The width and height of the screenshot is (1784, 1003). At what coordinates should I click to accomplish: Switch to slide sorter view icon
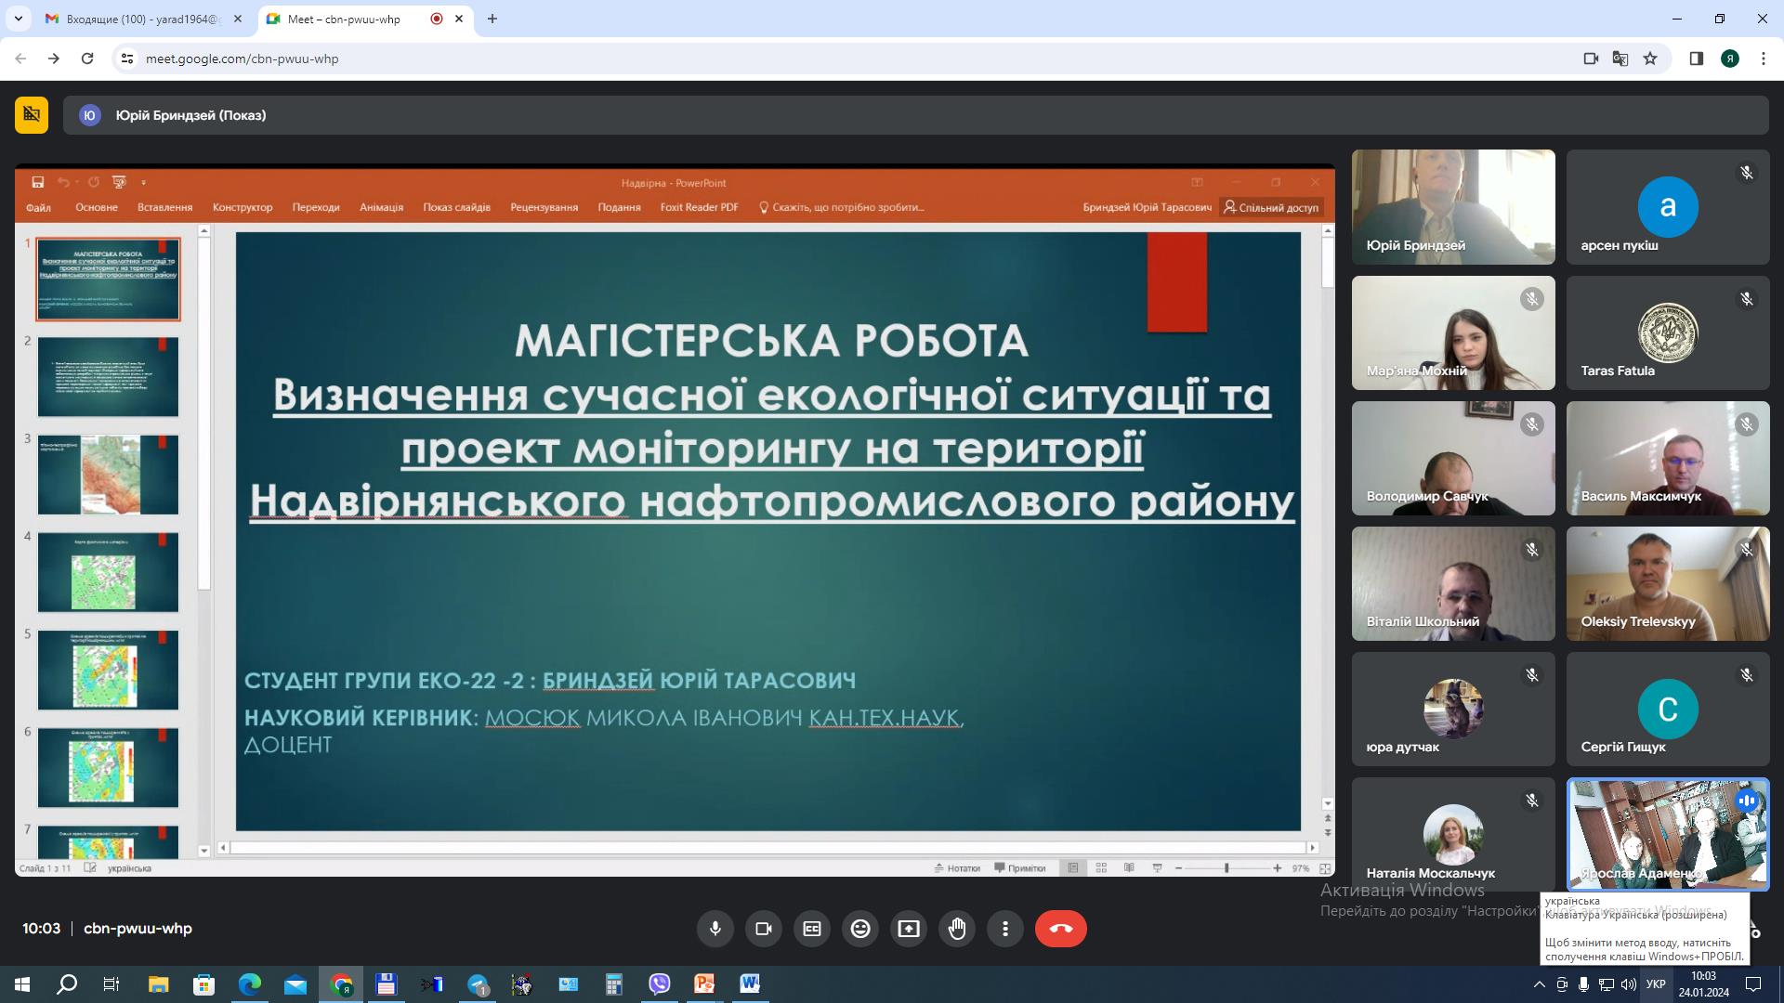click(x=1101, y=868)
